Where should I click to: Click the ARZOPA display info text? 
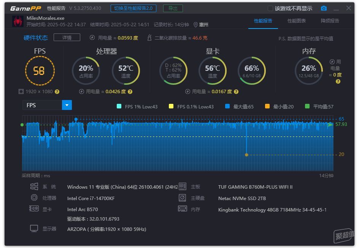[107, 229]
